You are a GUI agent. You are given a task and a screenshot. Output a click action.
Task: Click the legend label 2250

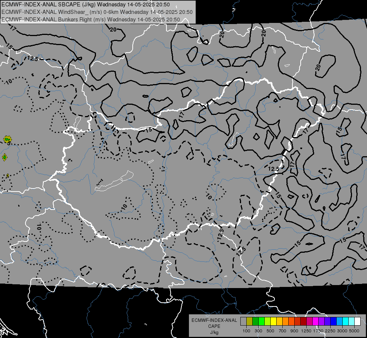pyautogui.click(x=330, y=331)
